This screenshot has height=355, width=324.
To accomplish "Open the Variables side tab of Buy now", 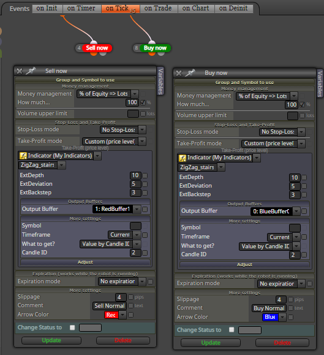I will tap(320, 83).
